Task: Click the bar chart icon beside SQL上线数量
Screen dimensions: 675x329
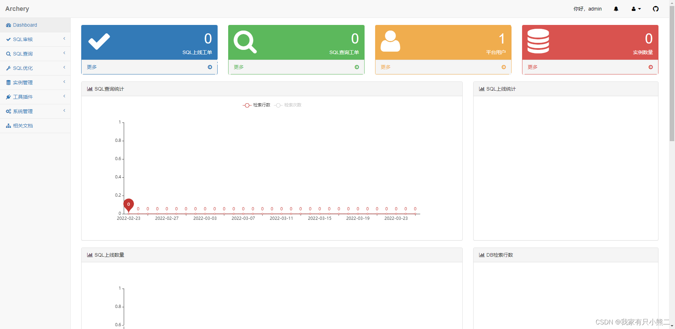Action: 90,255
